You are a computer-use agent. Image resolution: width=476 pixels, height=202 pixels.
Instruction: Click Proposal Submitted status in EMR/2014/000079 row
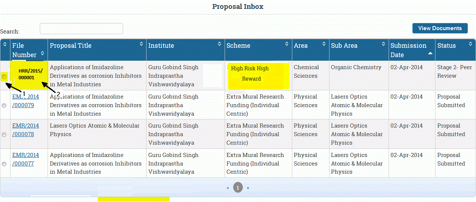coord(451,101)
